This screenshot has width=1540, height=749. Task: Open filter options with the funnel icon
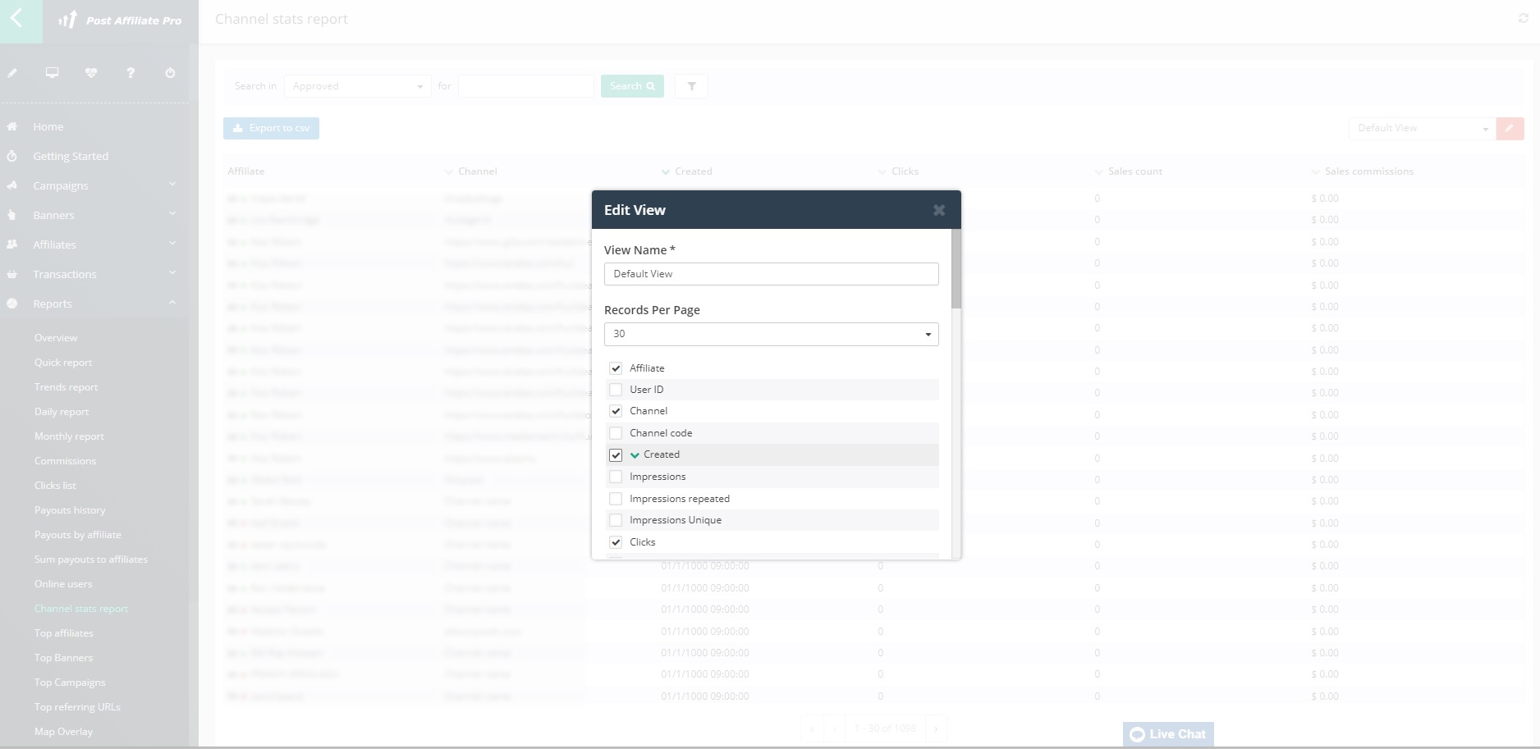coord(690,85)
